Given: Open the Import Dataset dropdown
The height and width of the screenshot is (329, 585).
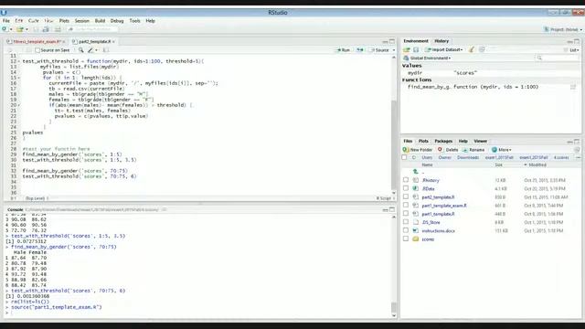Looking at the screenshot, I should coord(444,49).
